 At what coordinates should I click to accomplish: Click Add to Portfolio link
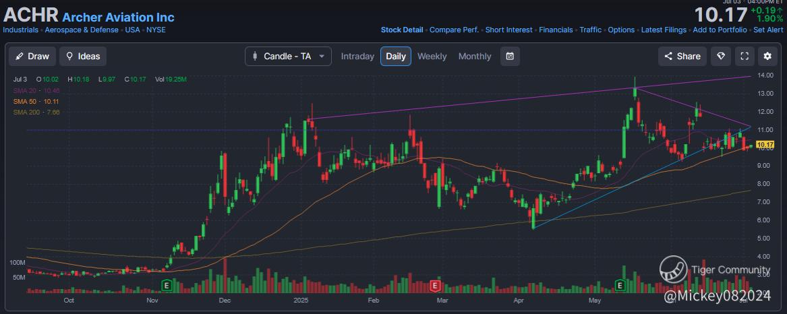tap(720, 30)
